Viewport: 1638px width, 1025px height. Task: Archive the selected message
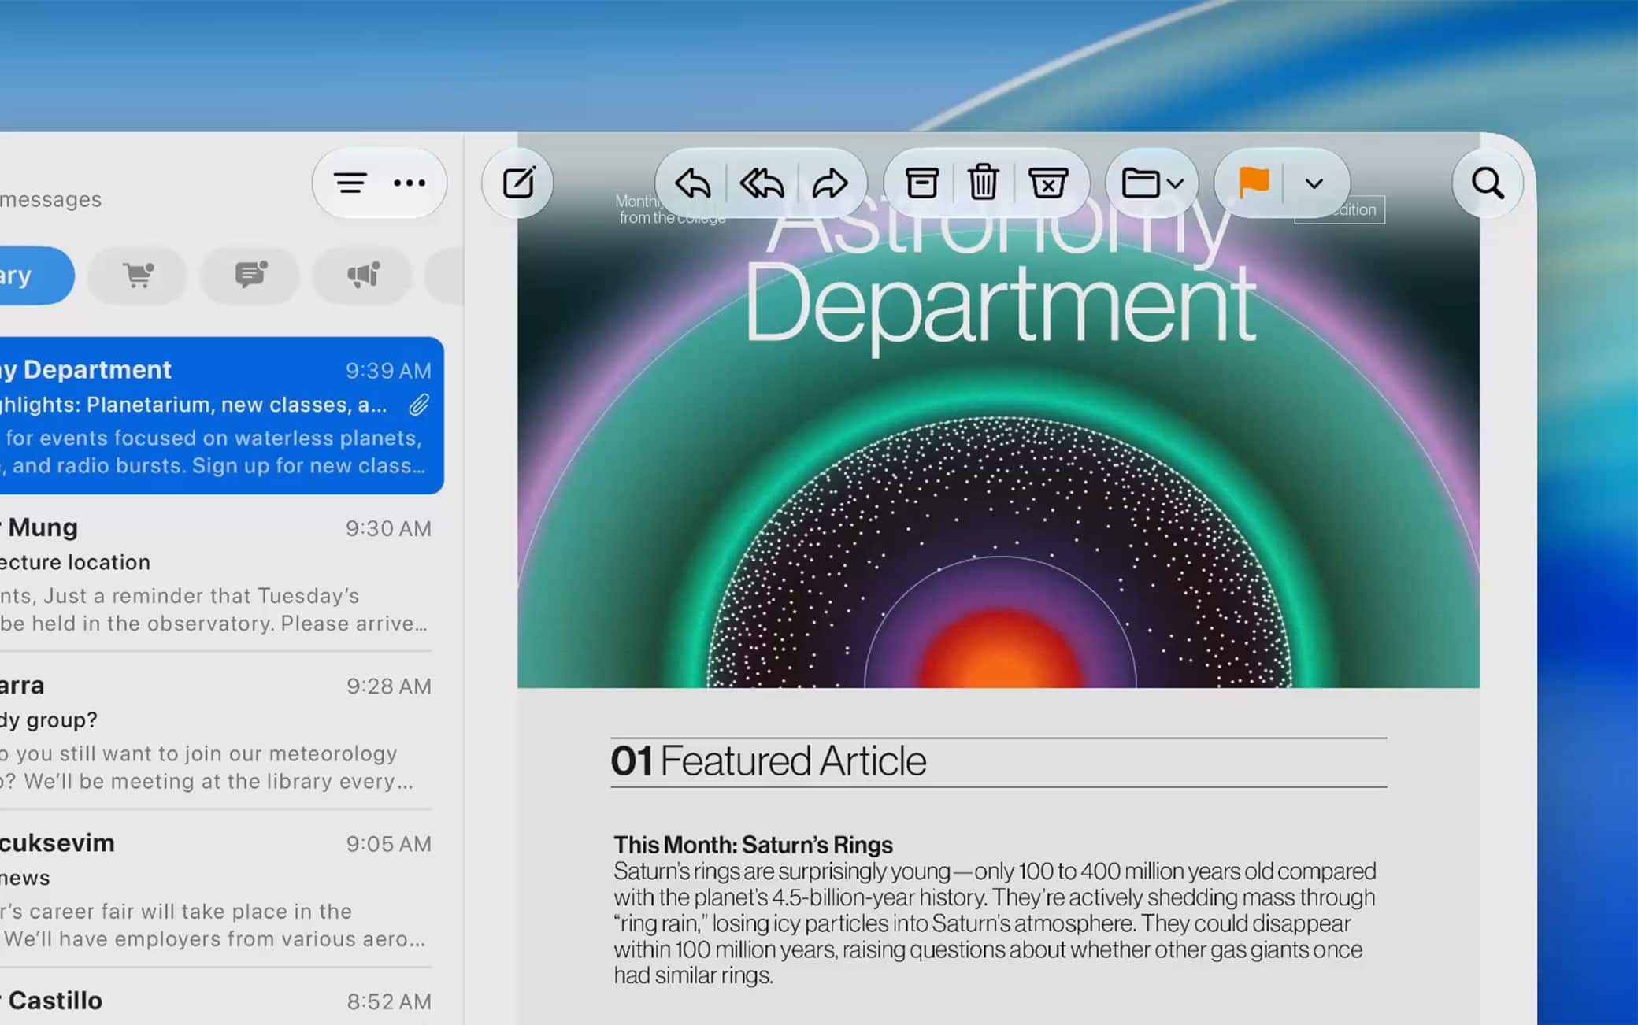[x=921, y=183]
